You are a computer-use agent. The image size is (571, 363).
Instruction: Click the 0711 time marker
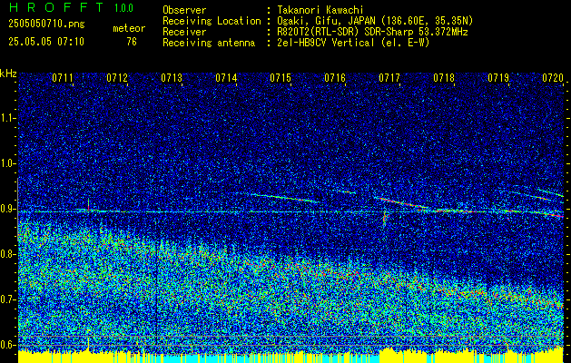click(x=63, y=77)
